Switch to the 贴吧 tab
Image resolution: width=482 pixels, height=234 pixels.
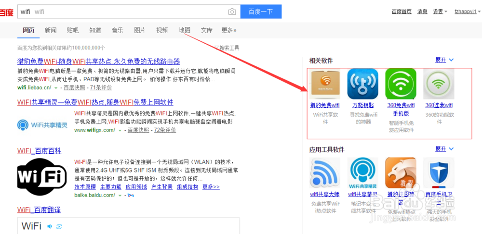(73, 30)
